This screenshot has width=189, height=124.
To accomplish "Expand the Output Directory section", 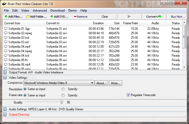I will tap(5, 115).
